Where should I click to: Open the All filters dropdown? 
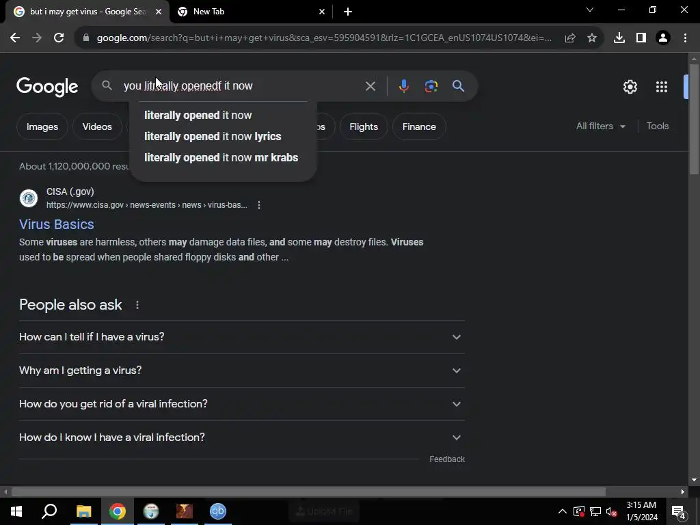600,126
